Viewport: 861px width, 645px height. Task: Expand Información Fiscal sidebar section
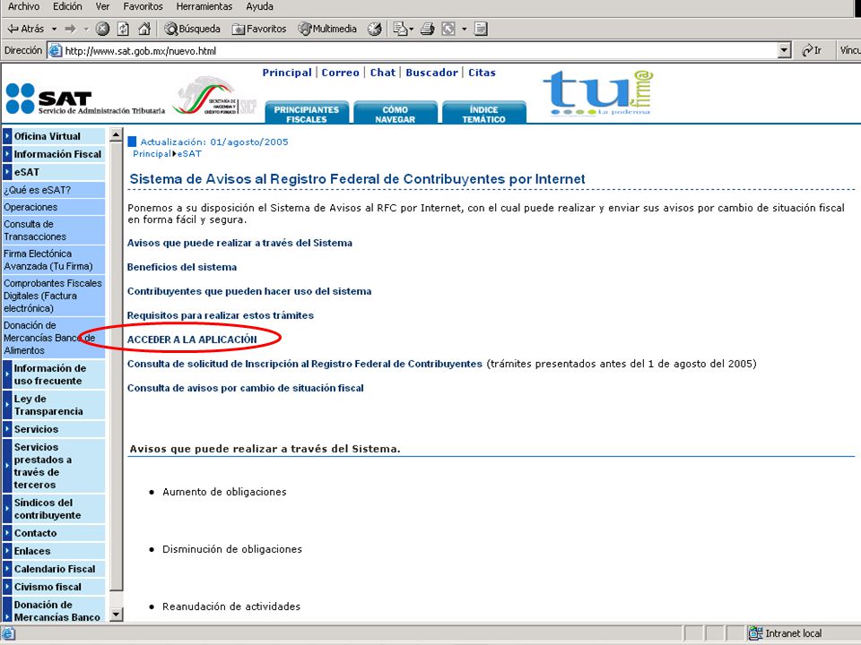coord(54,154)
